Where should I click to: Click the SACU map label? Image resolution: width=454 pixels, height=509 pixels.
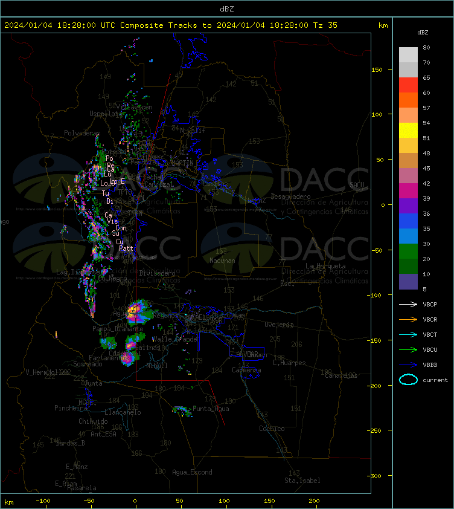tap(357, 185)
